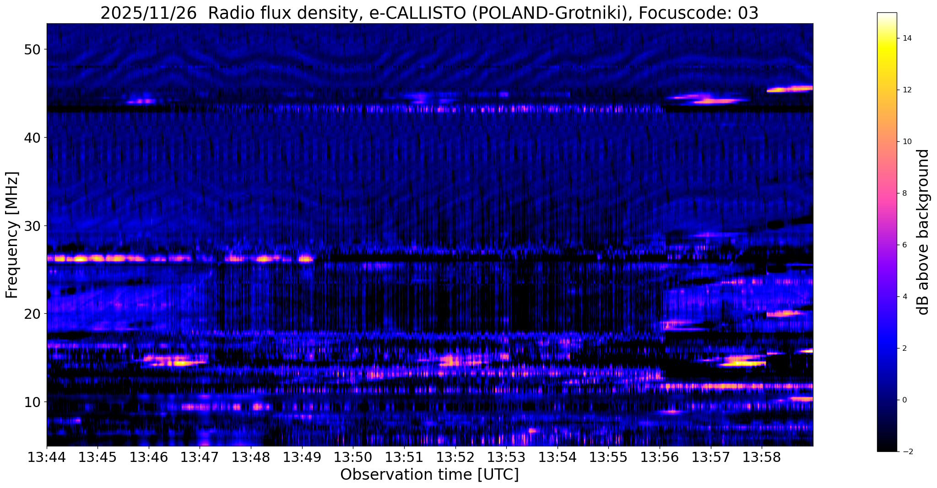The height and width of the screenshot is (488, 937).
Task: Click the 13:49 time tick label
Action: coord(302,457)
